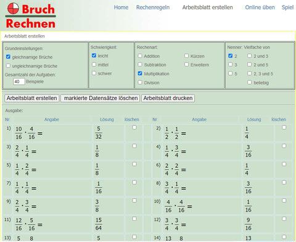Enable the Addition checkbox
The image size is (296, 242).
[x=140, y=56]
